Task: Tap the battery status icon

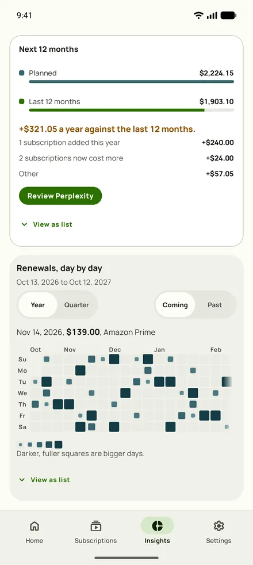Action: (228, 15)
